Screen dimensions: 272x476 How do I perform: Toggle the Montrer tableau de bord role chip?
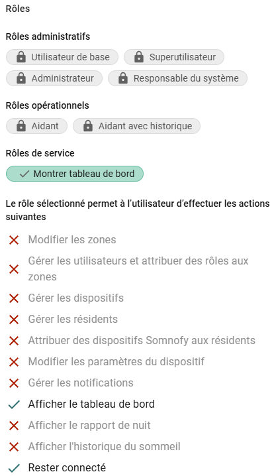point(75,174)
